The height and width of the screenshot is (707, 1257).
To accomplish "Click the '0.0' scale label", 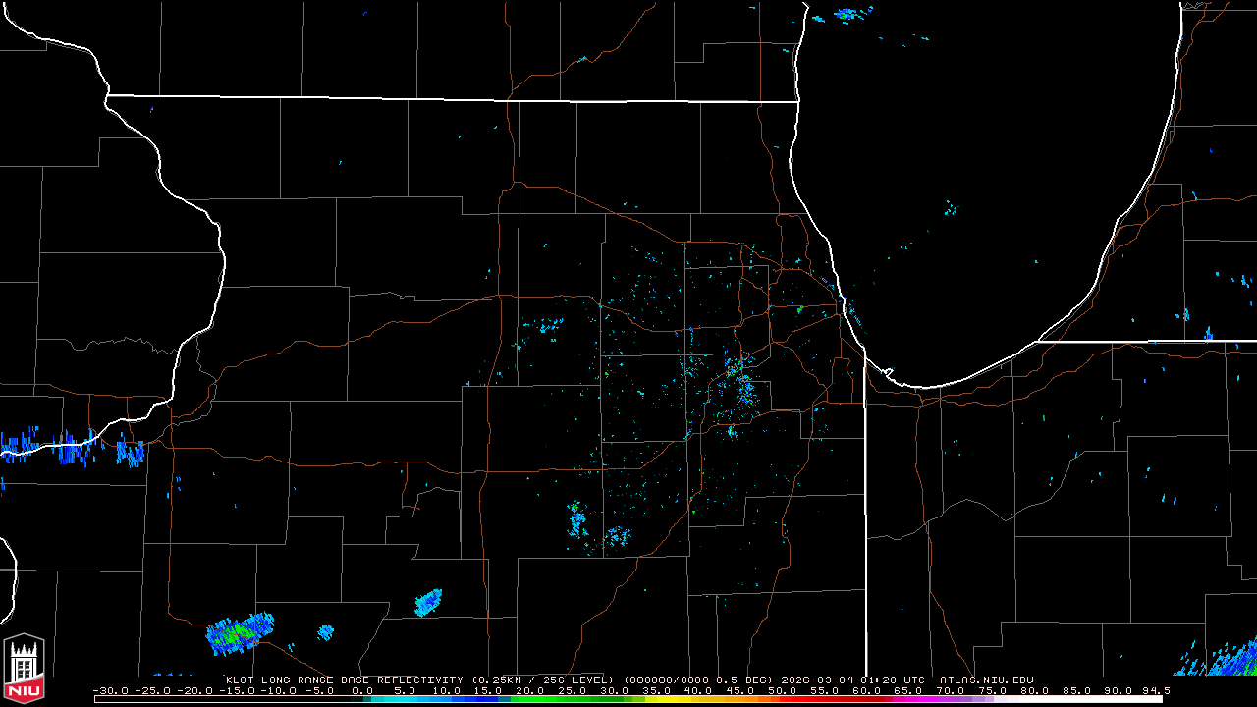I will pos(361,690).
